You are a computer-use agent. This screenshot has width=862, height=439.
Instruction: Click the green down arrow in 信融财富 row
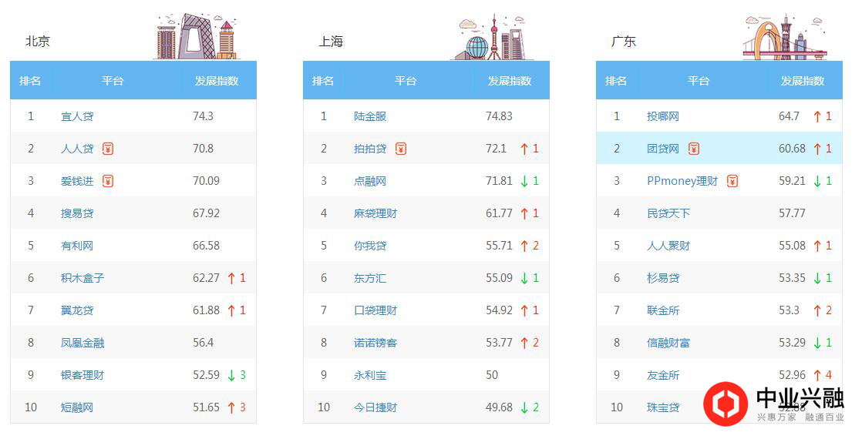[817, 343]
